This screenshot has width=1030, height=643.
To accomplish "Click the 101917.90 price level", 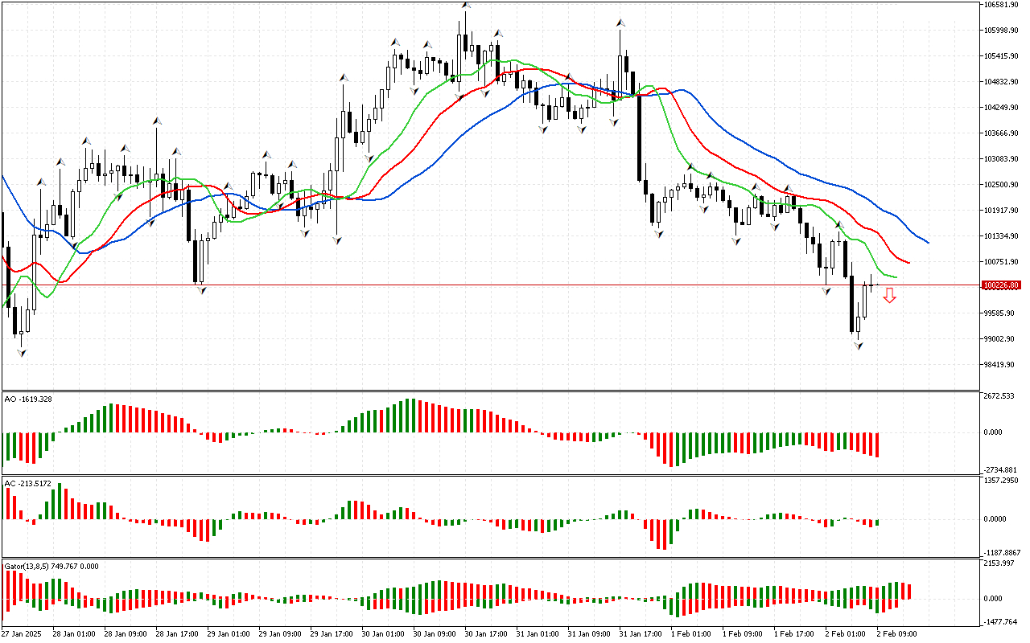I will coord(1002,211).
